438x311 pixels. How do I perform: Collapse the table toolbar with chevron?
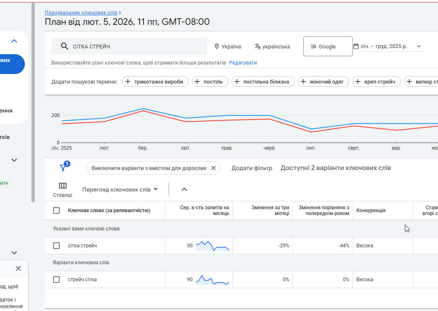click(184, 189)
